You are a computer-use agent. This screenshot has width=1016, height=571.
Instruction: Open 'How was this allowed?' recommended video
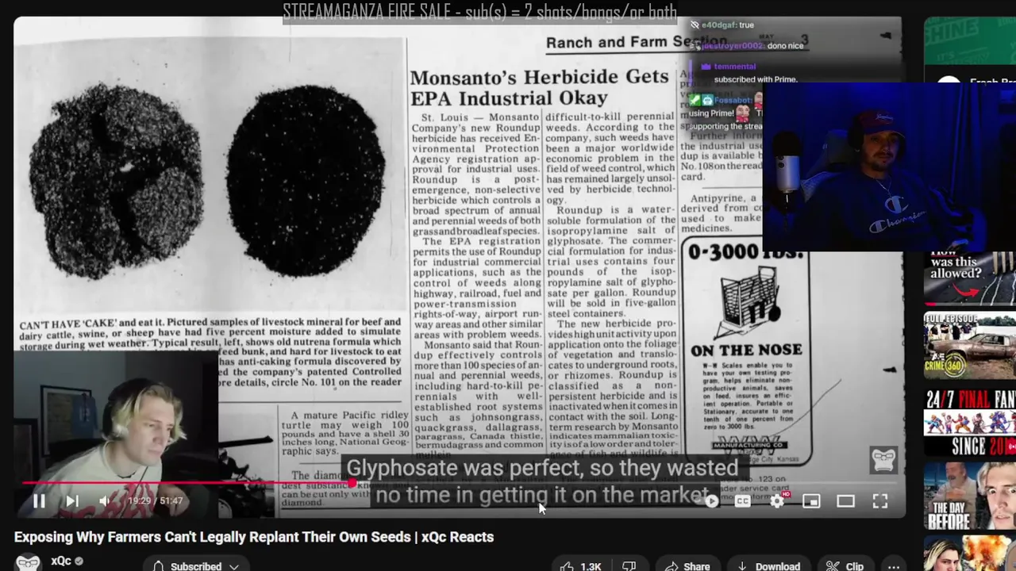tap(969, 278)
